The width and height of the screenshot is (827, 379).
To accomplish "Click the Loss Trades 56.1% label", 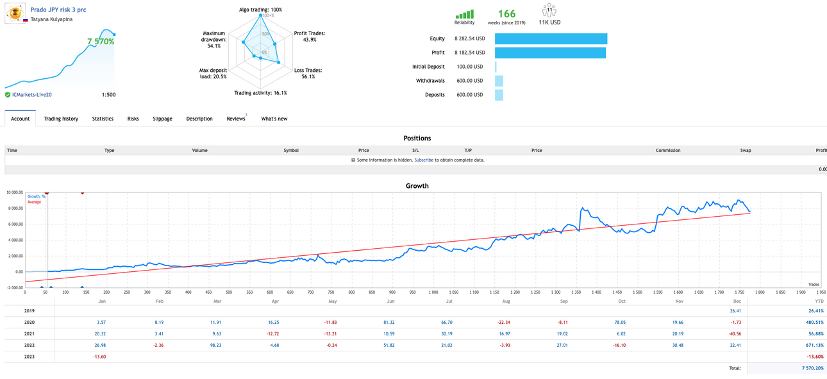I will pyautogui.click(x=308, y=73).
